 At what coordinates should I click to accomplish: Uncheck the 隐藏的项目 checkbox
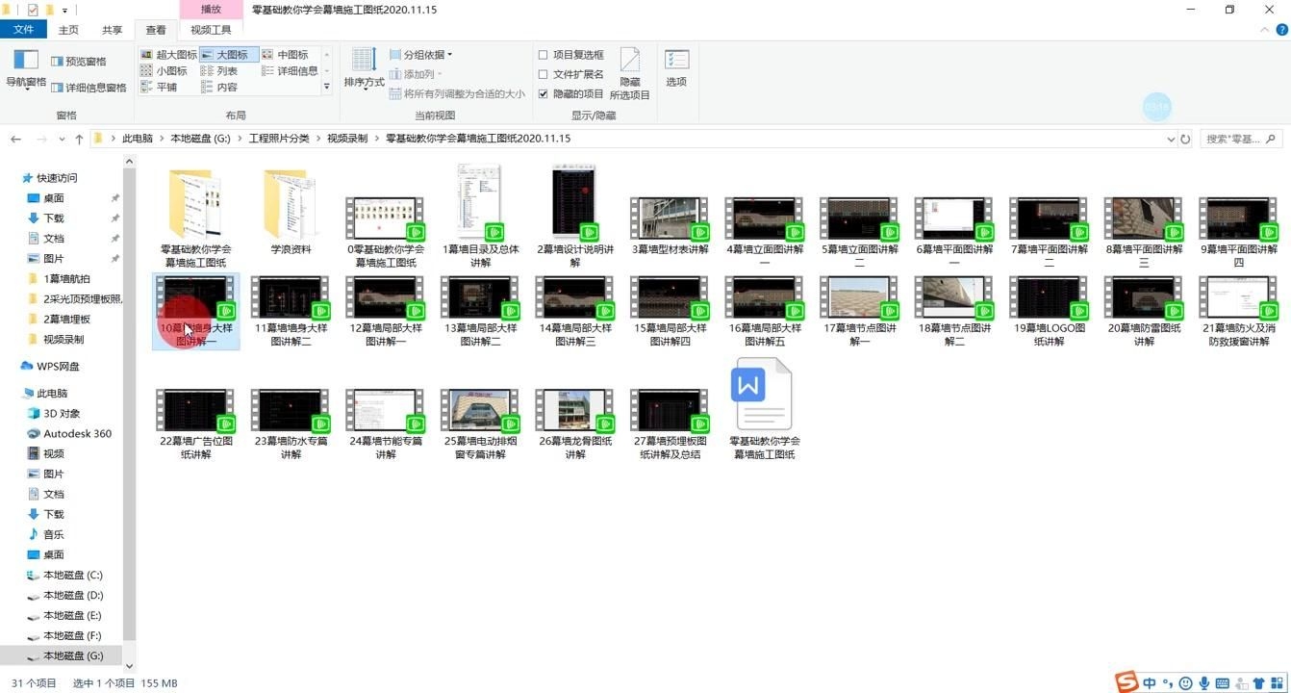(x=544, y=93)
